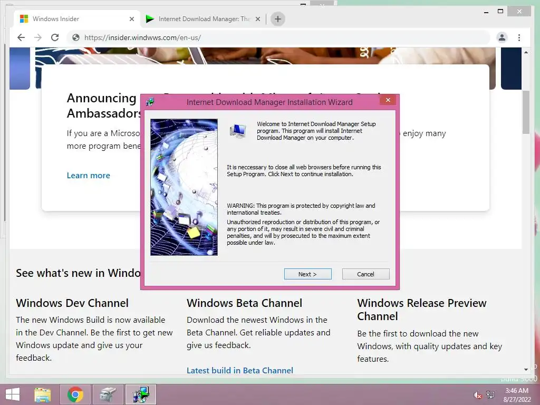Minimize the browser window
This screenshot has height=405, width=540.
(486, 12)
